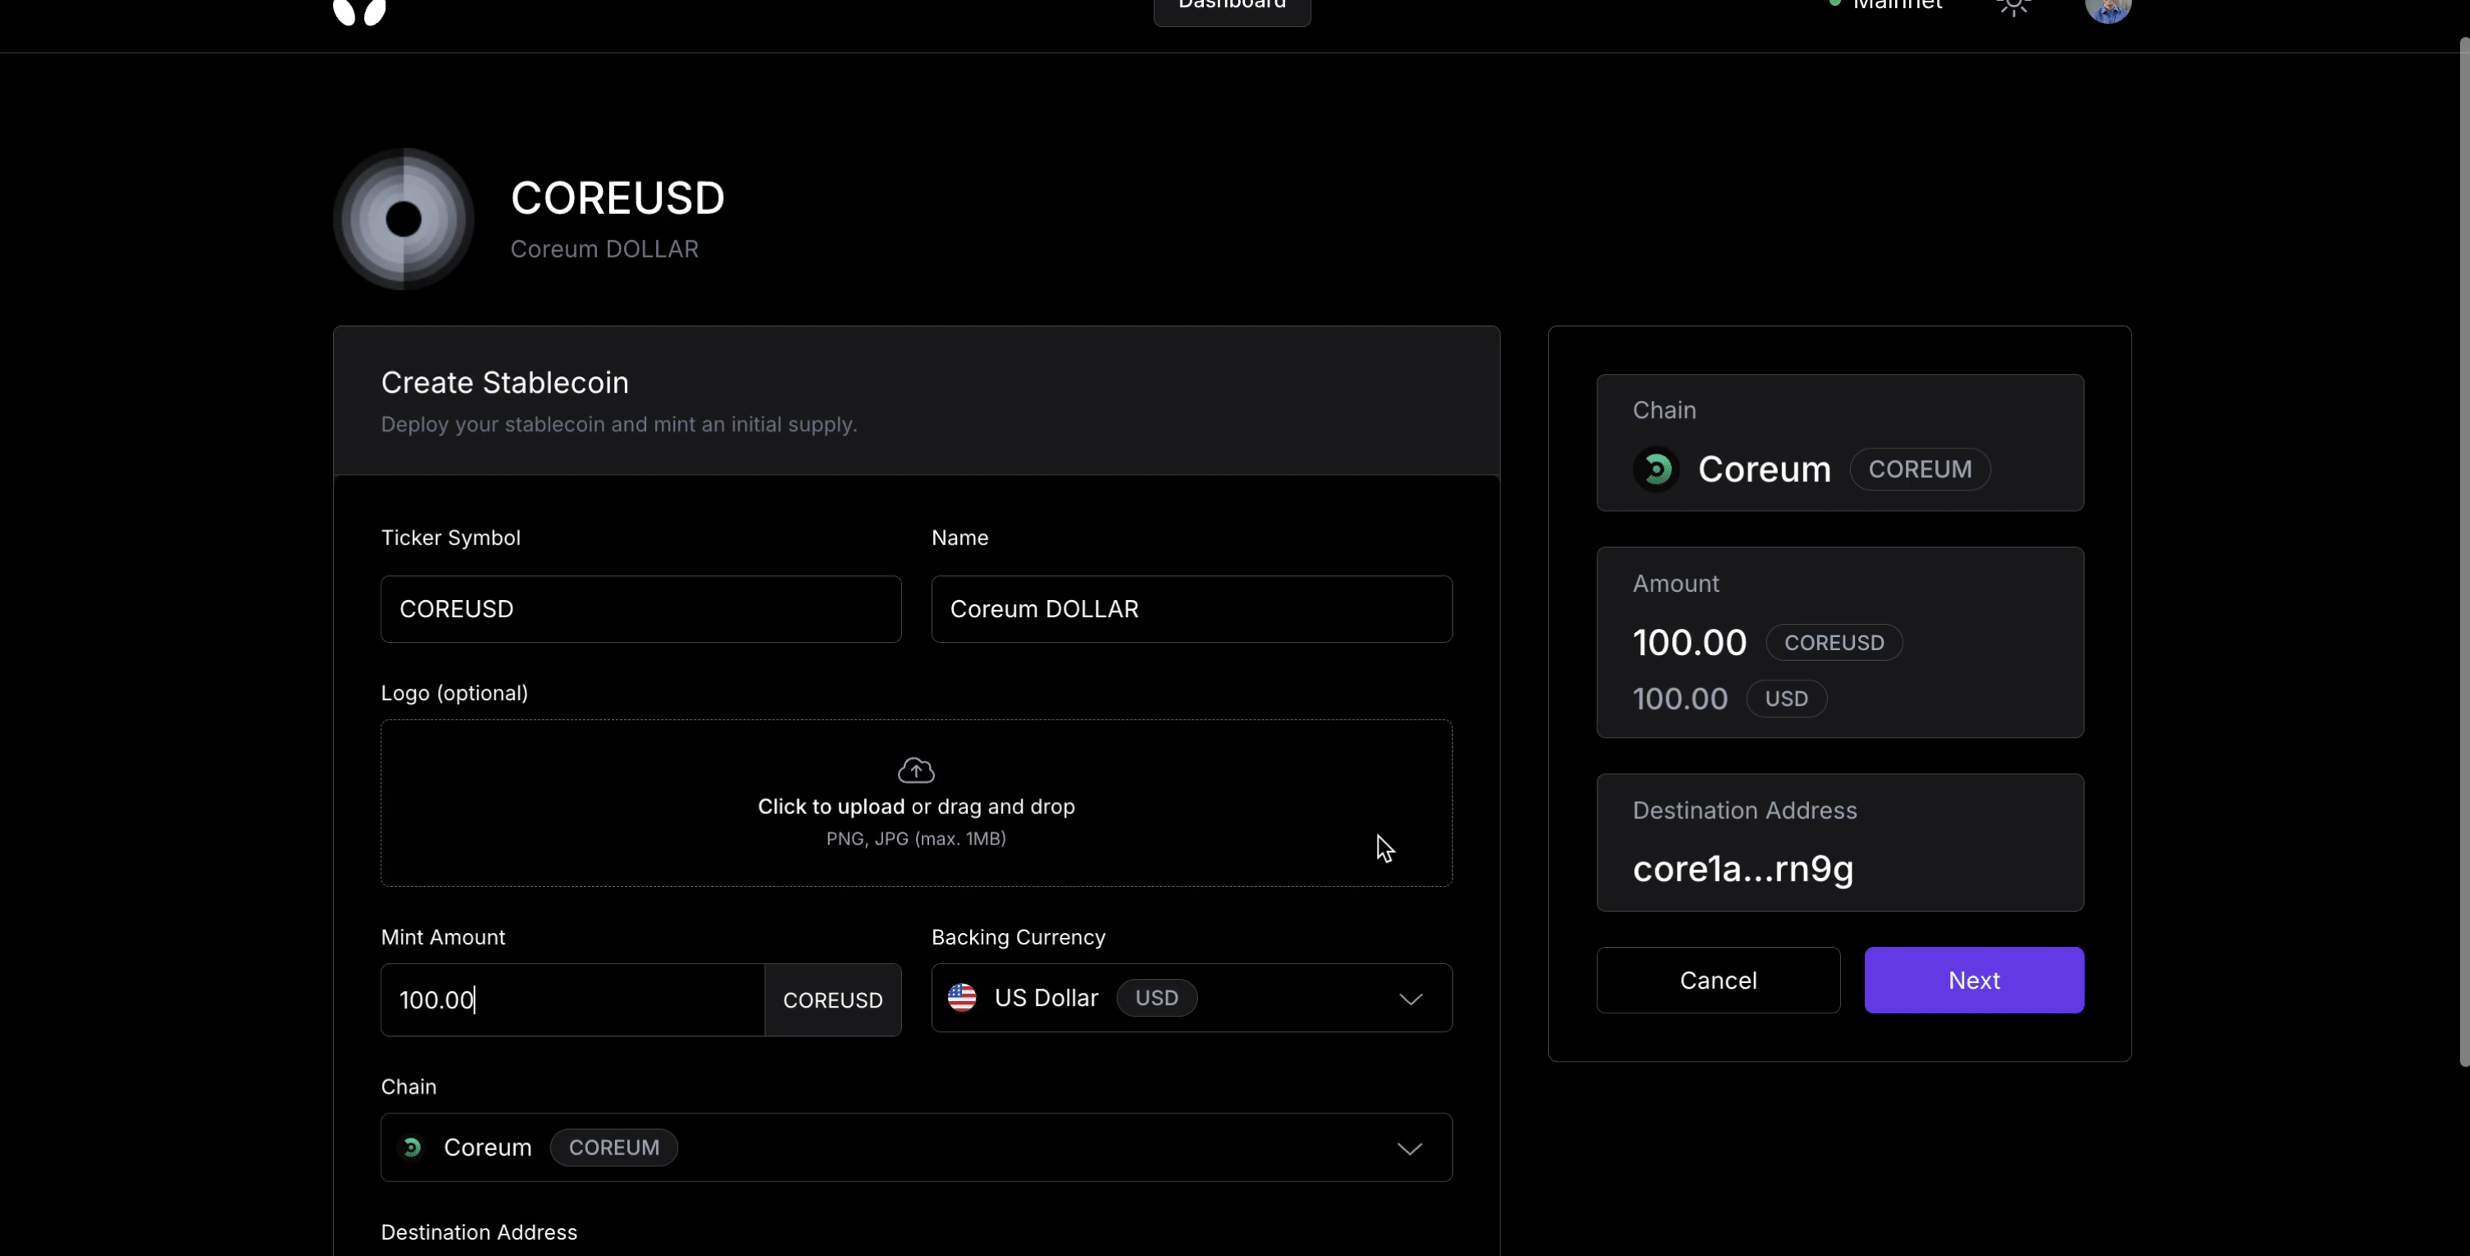2470x1256 pixels.
Task: Expand the Chain selection dropdown
Action: [x=916, y=1148]
